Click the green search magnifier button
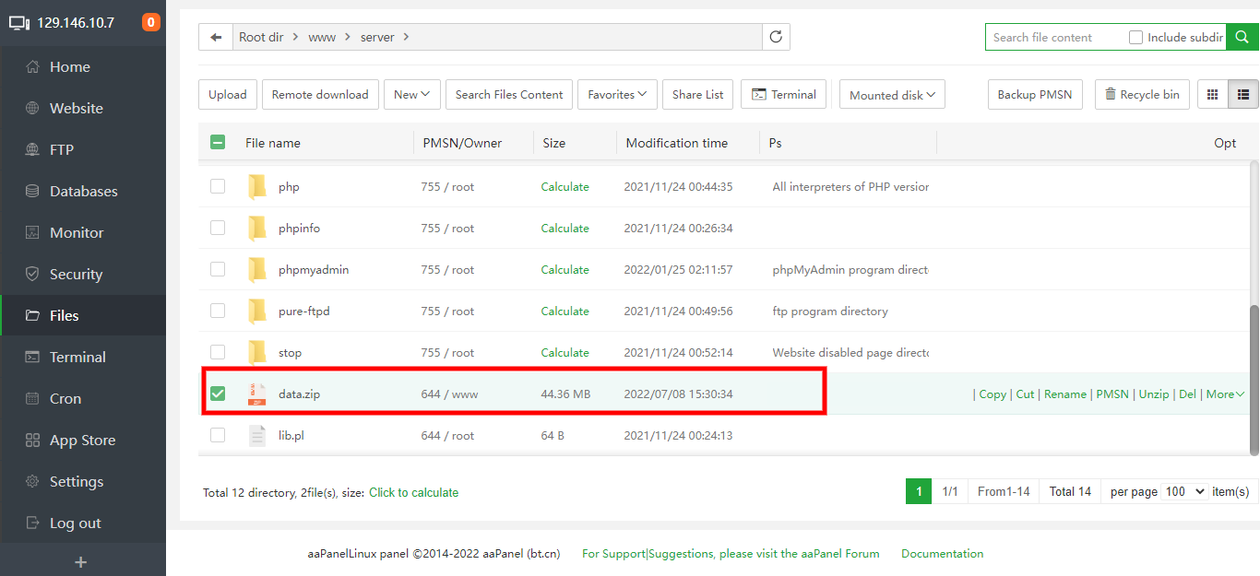 tap(1242, 37)
